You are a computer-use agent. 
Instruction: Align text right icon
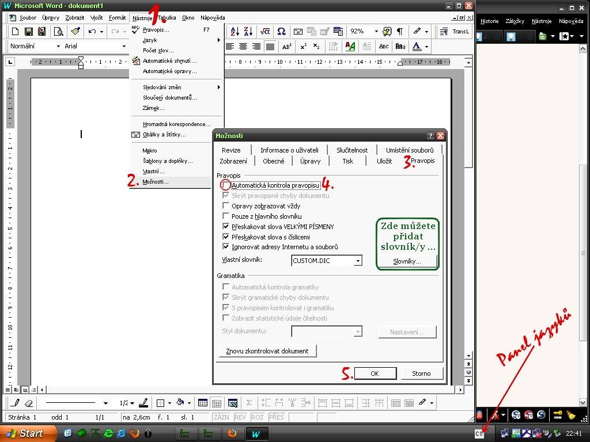tap(256, 47)
